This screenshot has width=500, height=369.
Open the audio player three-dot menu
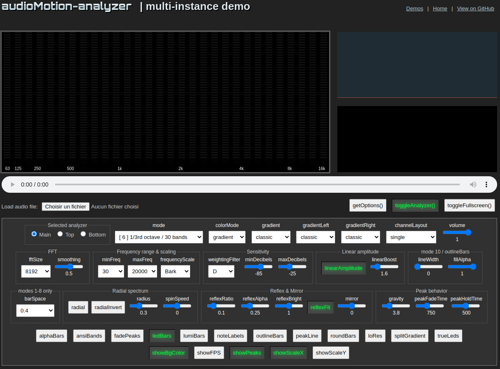pos(486,184)
